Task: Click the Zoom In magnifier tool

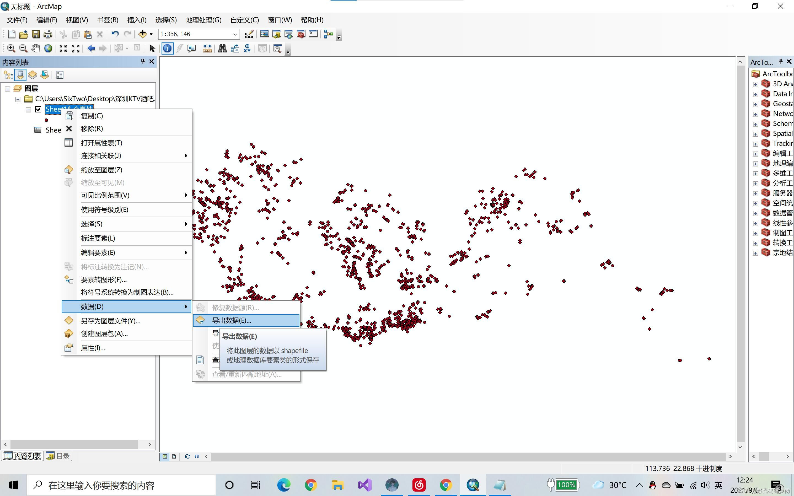Action: coord(11,48)
